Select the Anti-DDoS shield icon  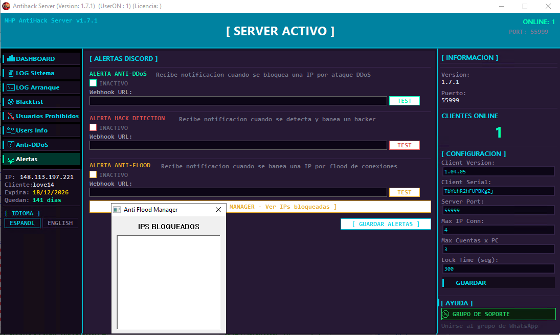click(11, 145)
